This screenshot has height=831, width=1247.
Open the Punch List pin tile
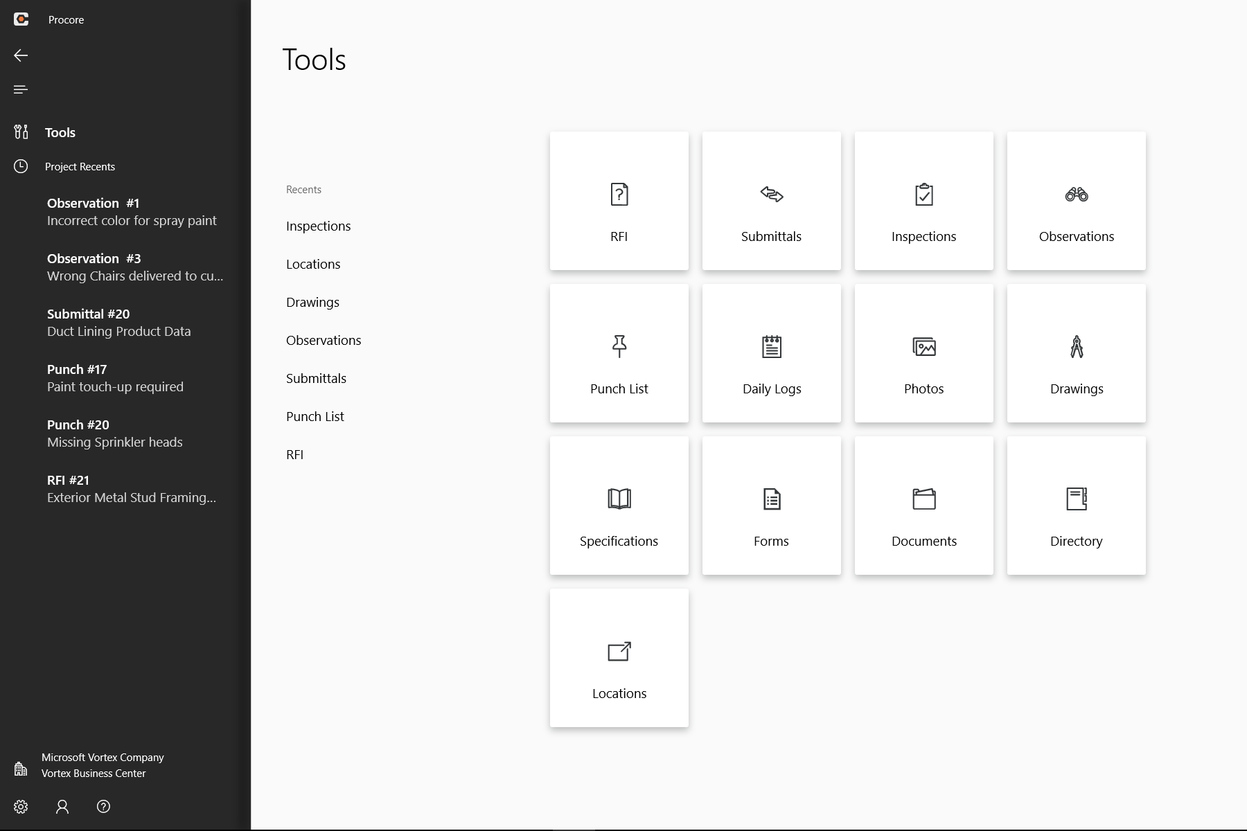[619, 353]
